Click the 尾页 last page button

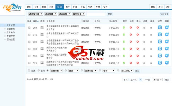167,79
